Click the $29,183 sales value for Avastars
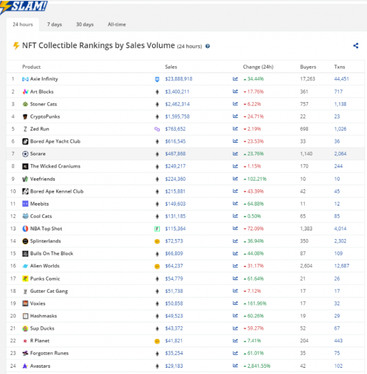This screenshot has height=374, width=367. tap(174, 366)
